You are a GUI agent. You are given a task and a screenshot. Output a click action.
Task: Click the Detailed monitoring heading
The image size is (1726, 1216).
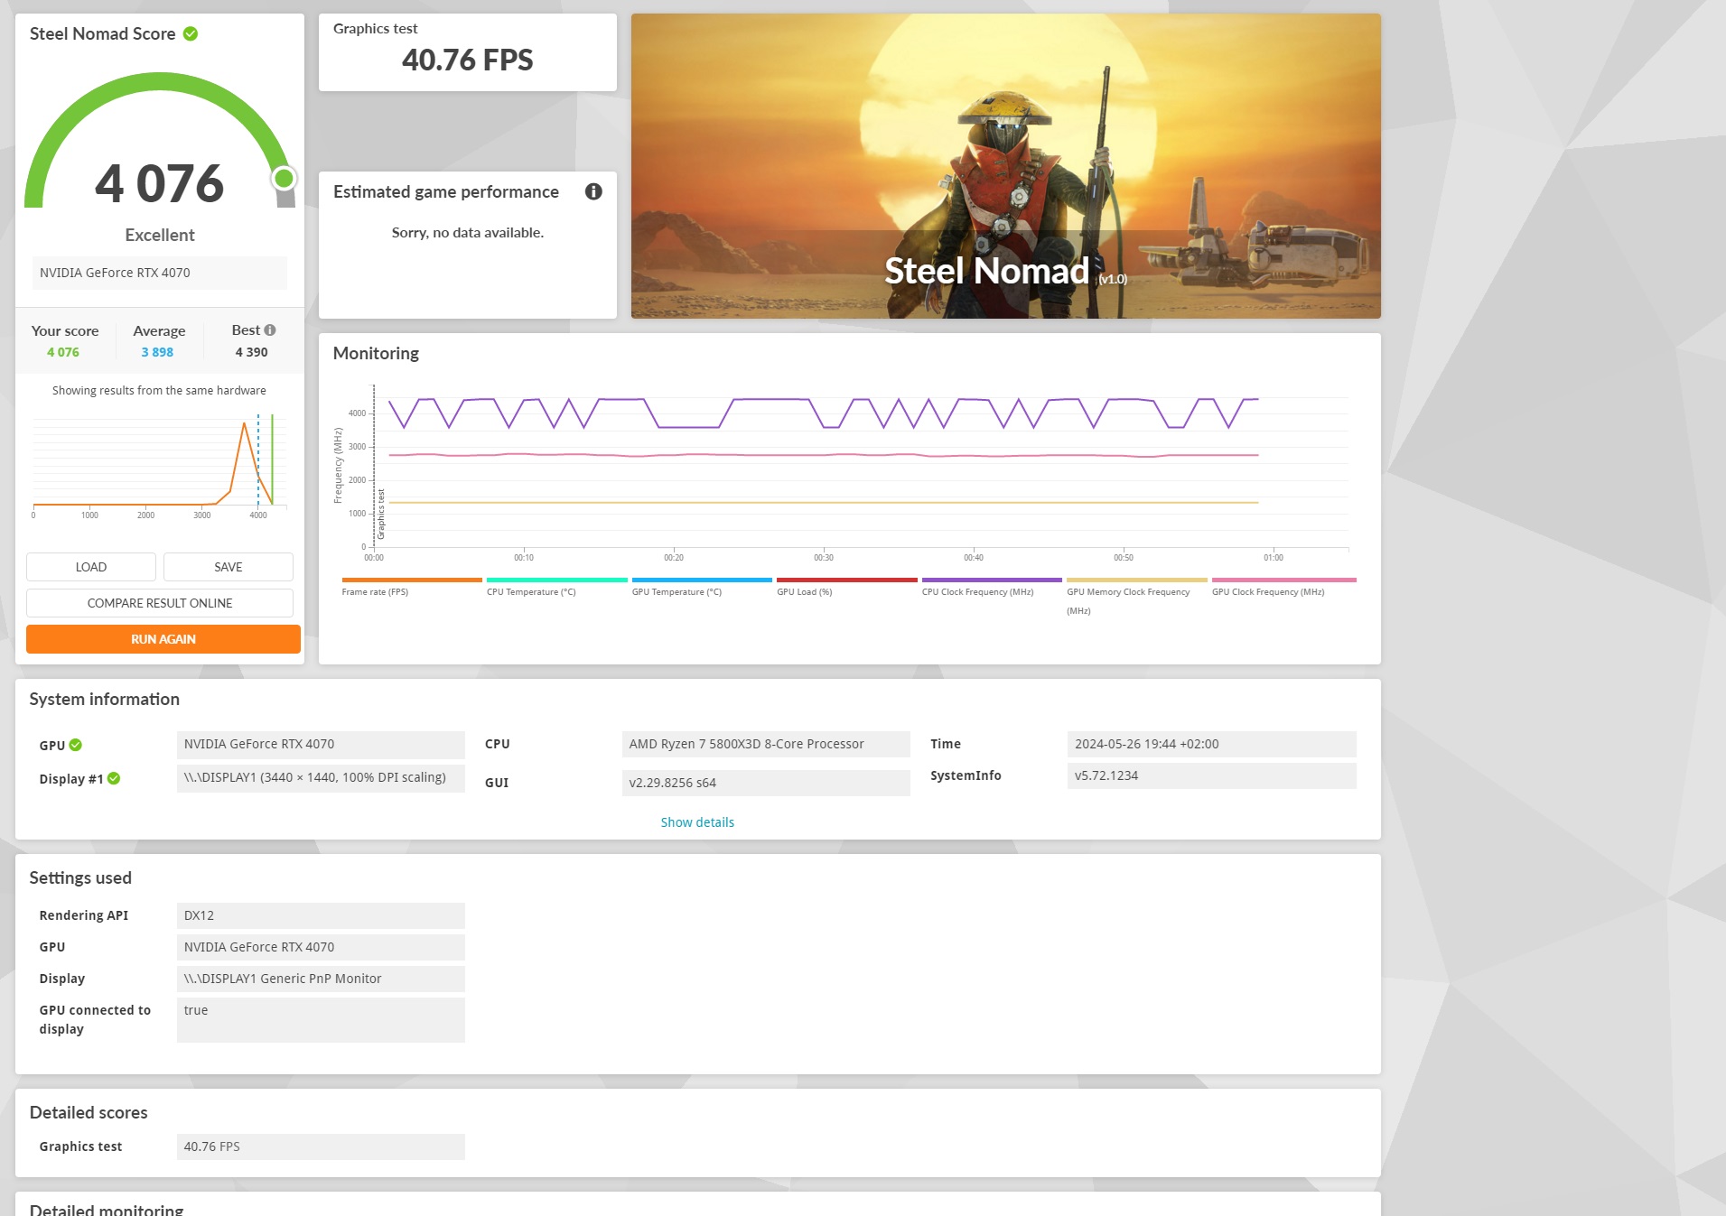pyautogui.click(x=107, y=1209)
